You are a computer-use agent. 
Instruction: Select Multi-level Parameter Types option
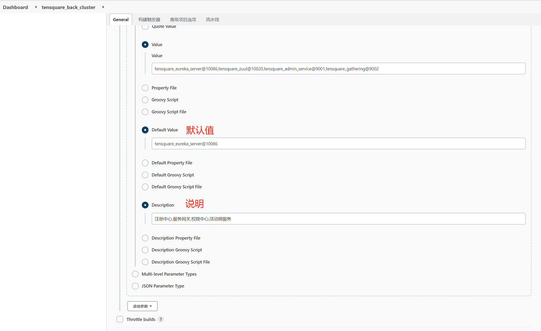(x=136, y=274)
